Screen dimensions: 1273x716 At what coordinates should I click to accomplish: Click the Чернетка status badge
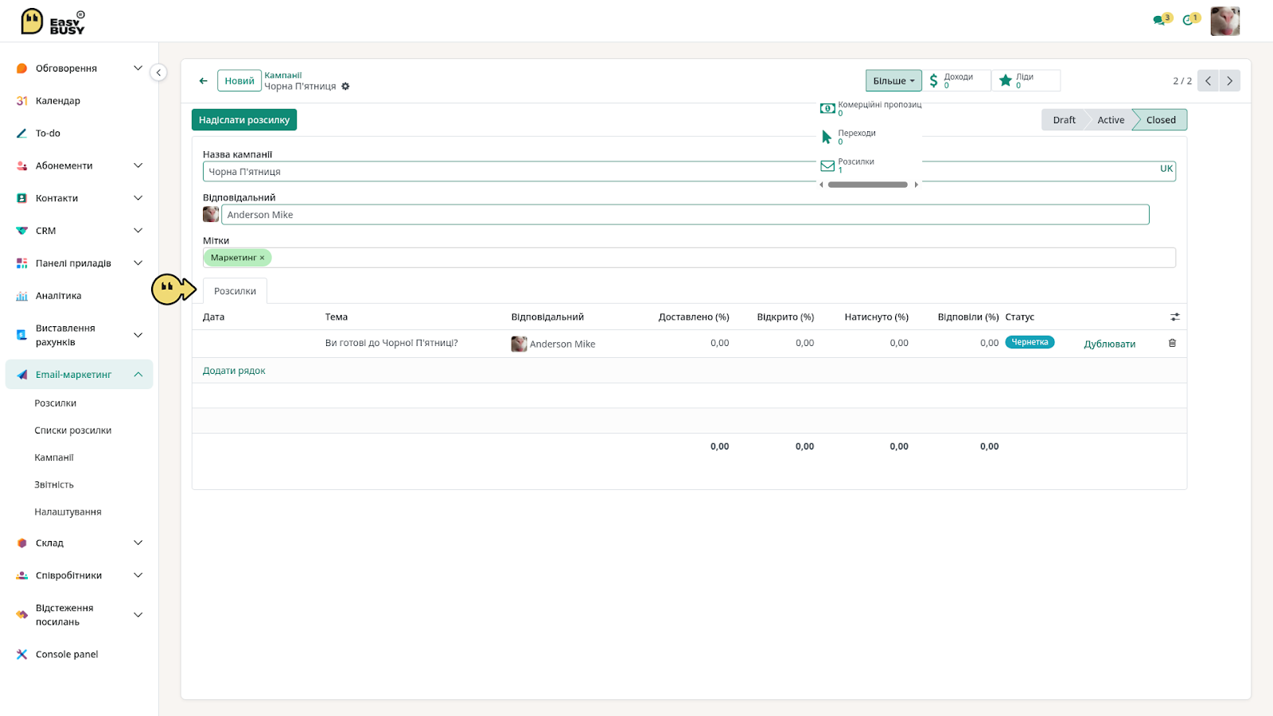[1030, 342]
